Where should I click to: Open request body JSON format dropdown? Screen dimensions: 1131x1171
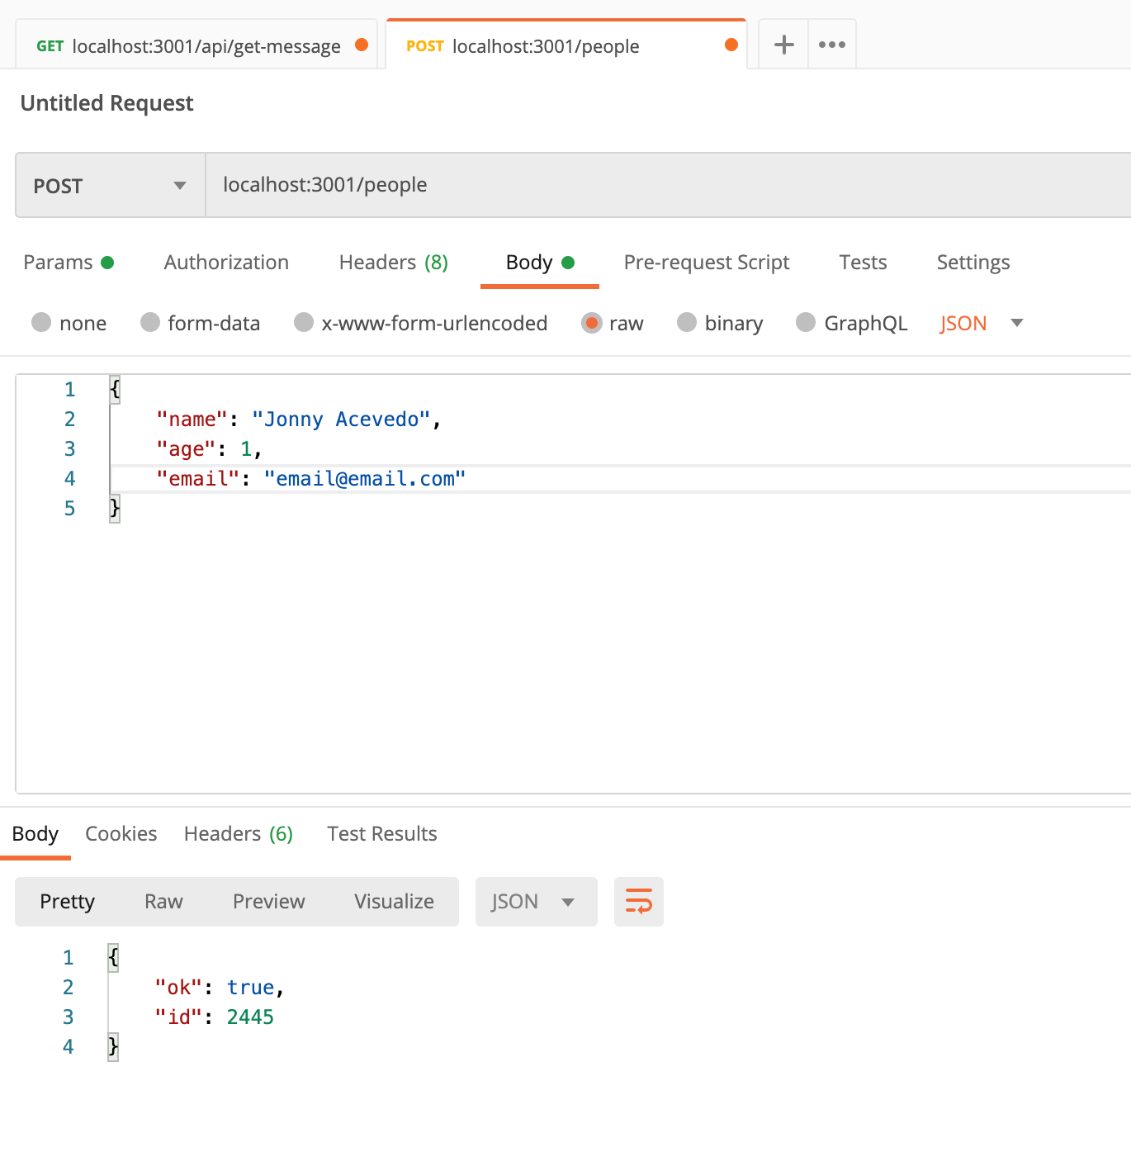pyautogui.click(x=982, y=323)
